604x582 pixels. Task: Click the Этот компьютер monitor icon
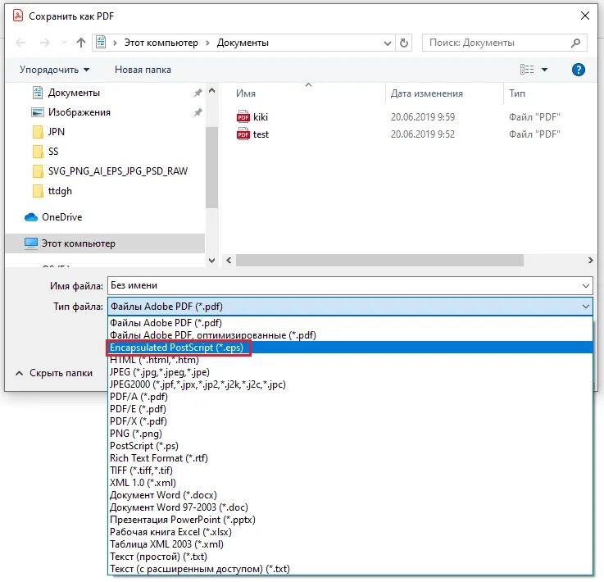31,243
